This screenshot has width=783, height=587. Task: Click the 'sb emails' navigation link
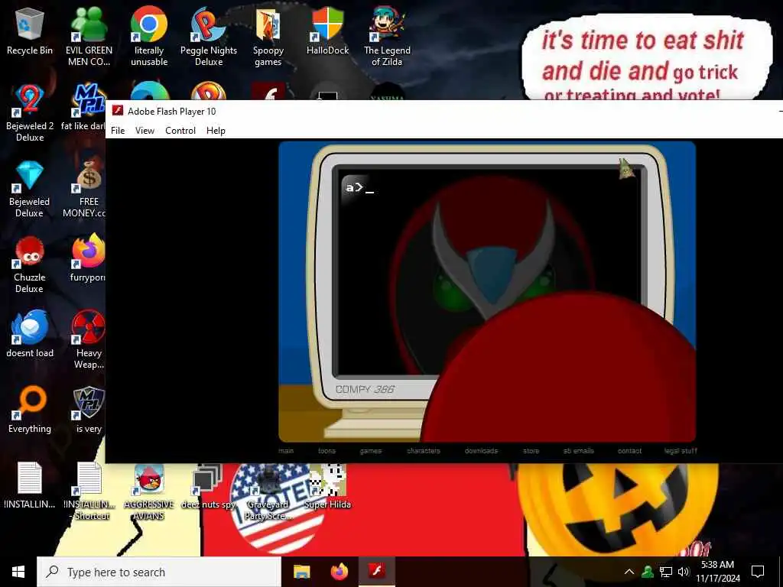click(579, 451)
